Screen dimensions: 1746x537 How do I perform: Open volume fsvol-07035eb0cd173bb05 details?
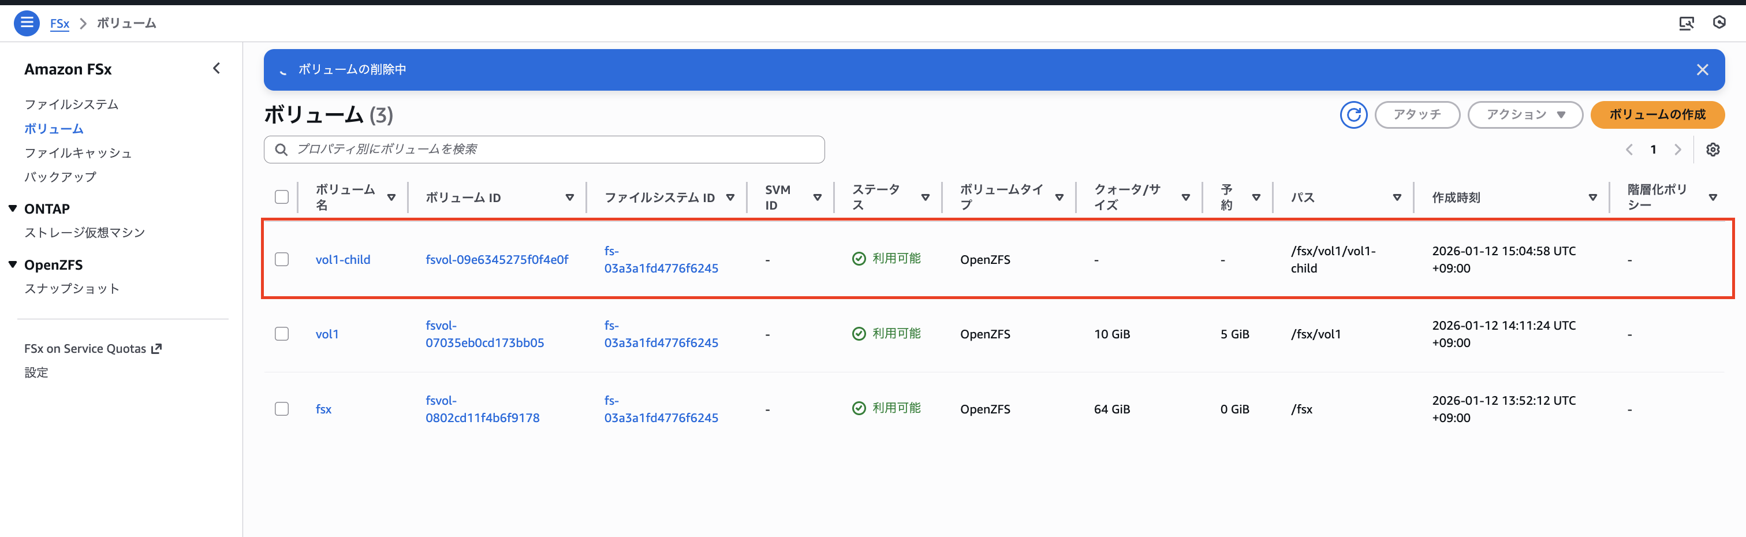[x=484, y=334]
